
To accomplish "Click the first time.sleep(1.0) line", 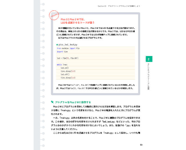I will point(68,71).
